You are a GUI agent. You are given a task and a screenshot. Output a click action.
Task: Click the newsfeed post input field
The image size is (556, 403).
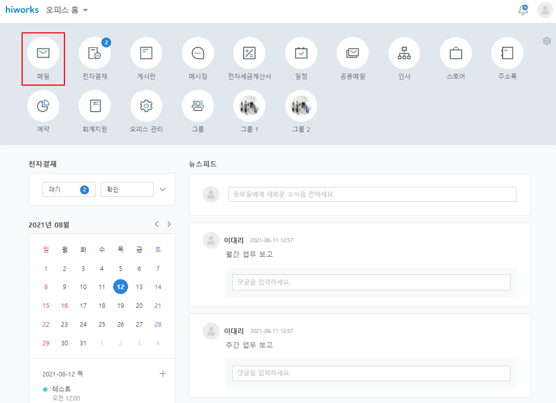[x=372, y=194]
